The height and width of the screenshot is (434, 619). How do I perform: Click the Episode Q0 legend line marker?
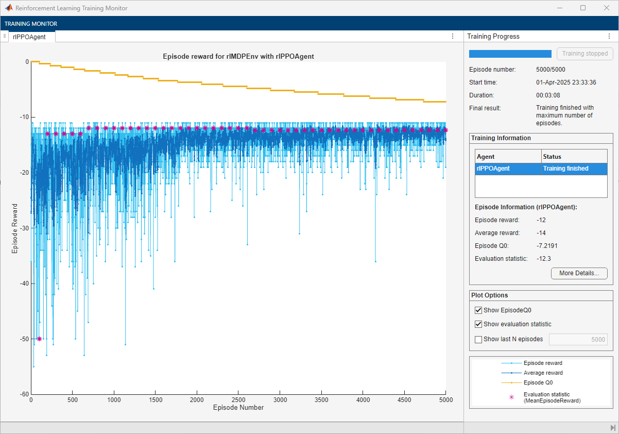(511, 383)
